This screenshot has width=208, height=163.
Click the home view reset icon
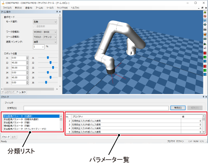[205, 48]
